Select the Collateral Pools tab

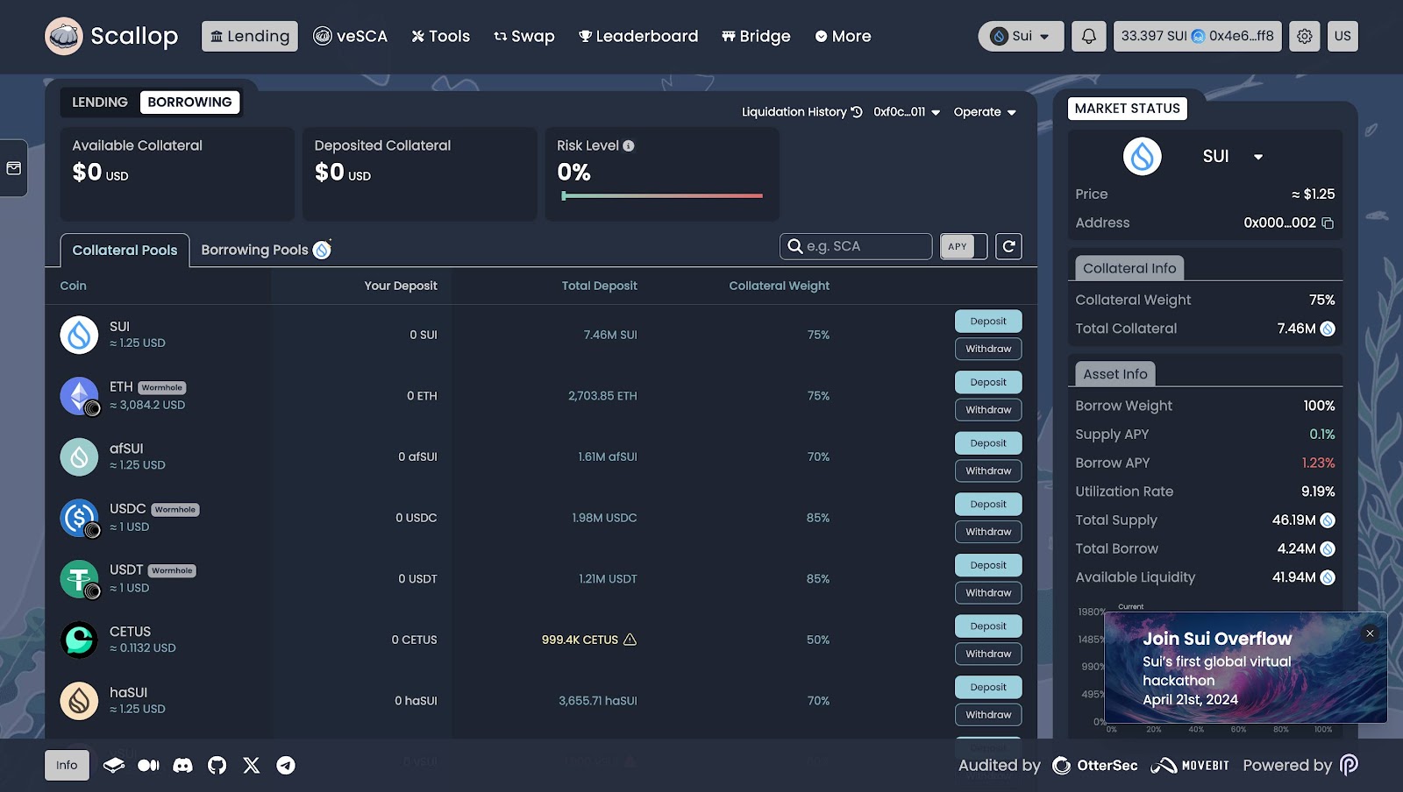[125, 250]
